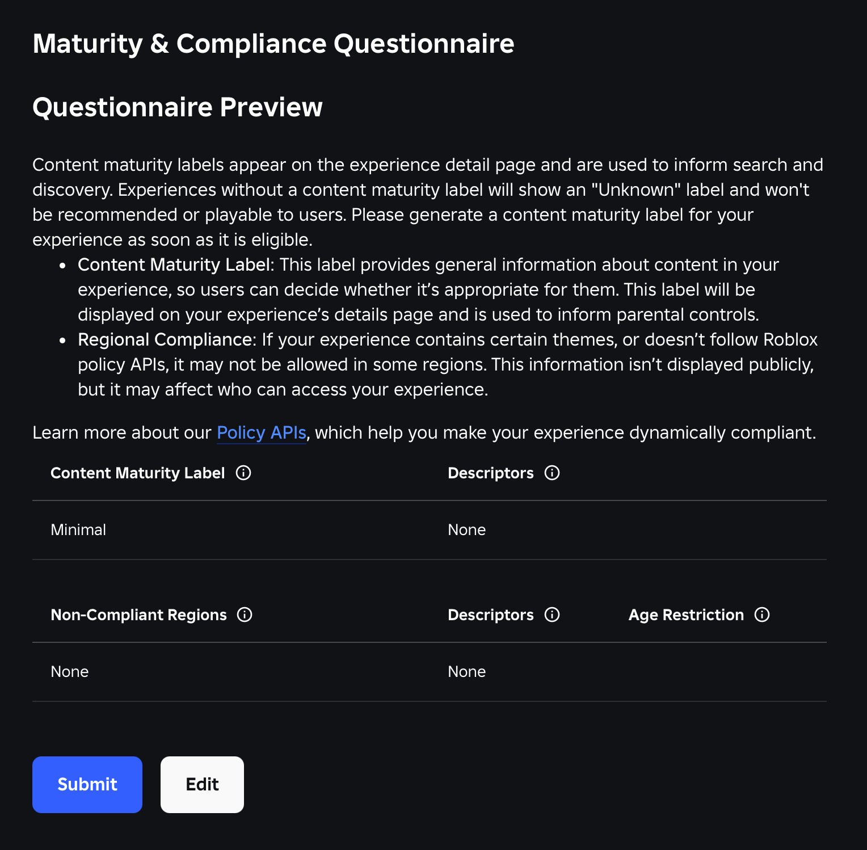The width and height of the screenshot is (867, 850).
Task: Click the Non-Compliant Regions column header text
Action: 138,615
